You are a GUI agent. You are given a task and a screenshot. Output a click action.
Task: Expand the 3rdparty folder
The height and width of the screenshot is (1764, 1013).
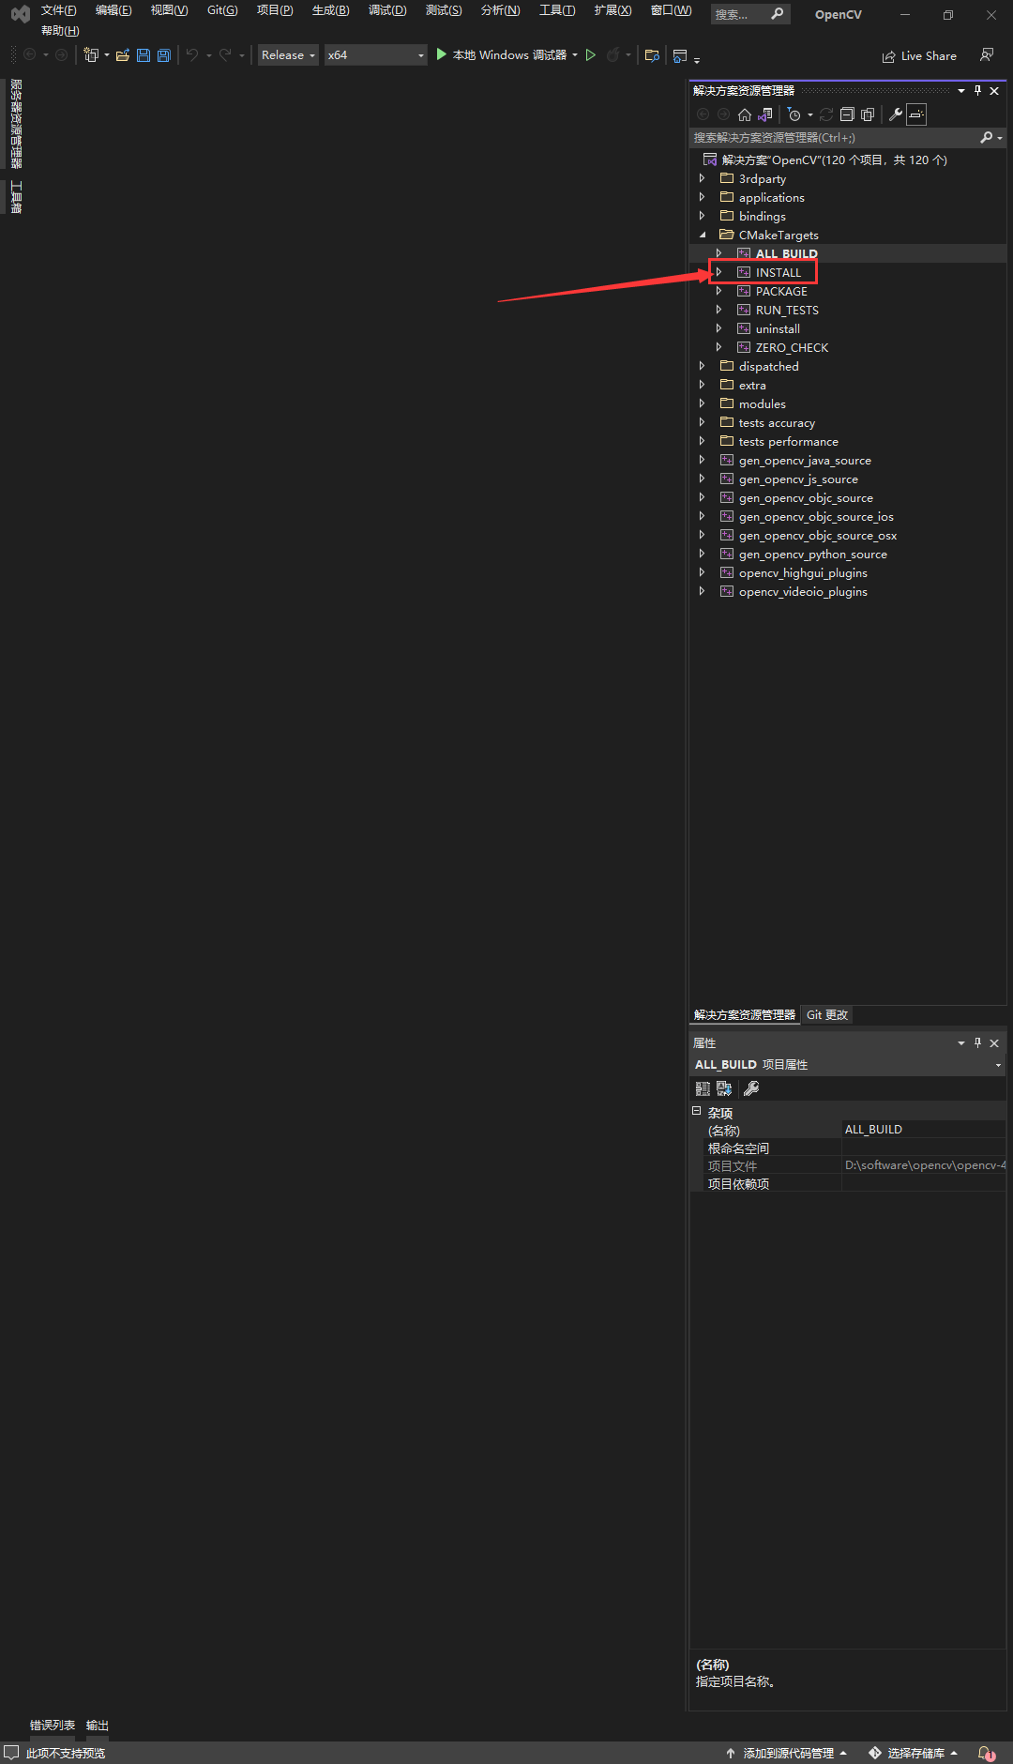click(x=702, y=178)
